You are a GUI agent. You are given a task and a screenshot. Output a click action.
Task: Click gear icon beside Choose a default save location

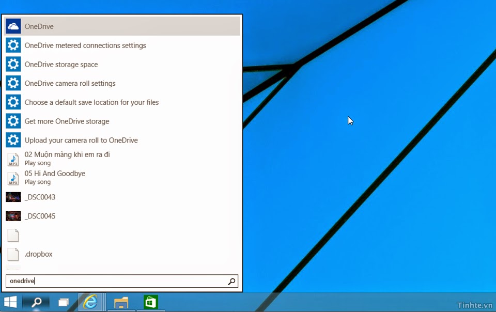pos(13,102)
